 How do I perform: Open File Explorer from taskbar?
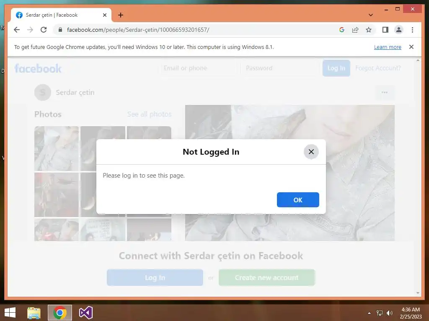[34, 313]
